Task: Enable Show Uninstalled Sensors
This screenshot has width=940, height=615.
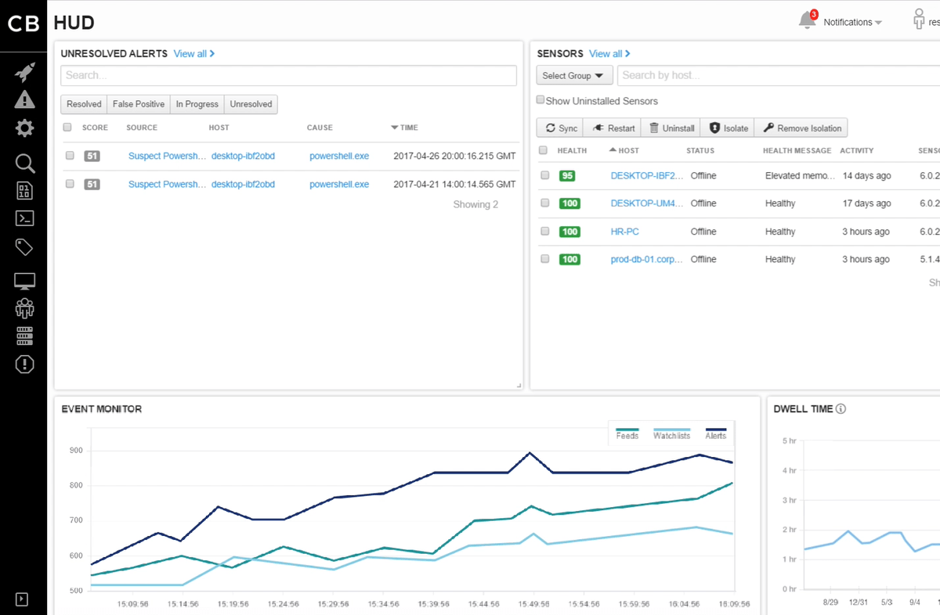Action: tap(540, 100)
